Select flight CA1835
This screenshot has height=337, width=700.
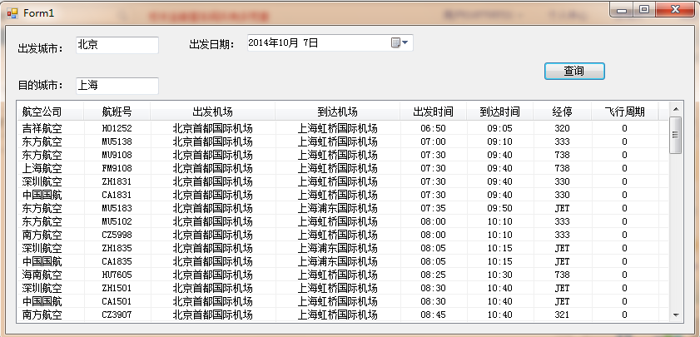pyautogui.click(x=117, y=261)
